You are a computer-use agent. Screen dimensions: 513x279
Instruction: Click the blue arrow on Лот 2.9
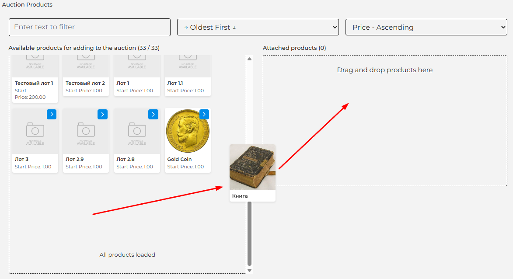point(102,114)
